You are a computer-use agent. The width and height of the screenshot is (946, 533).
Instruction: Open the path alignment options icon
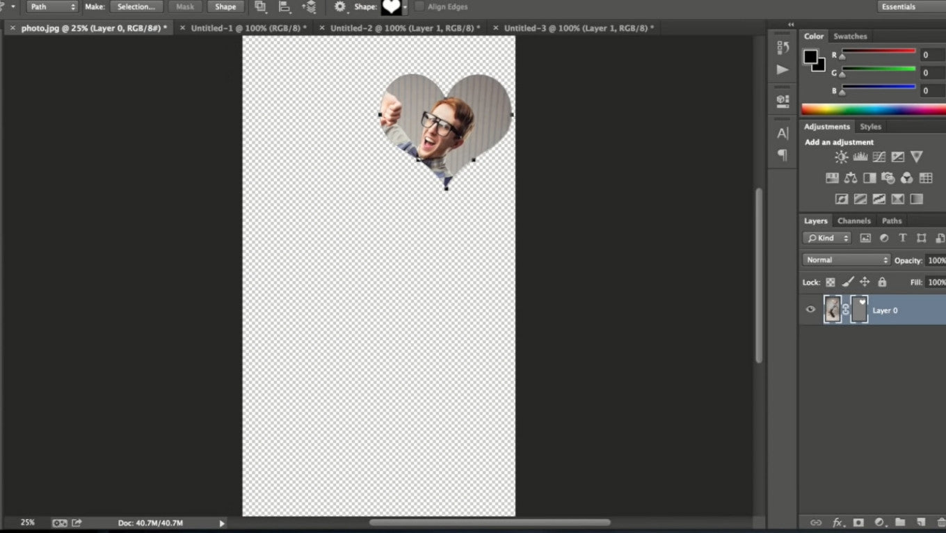[284, 6]
